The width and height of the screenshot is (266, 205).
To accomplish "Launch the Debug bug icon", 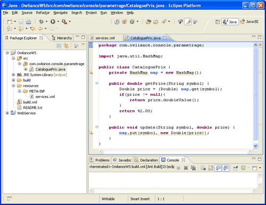I will (41, 22).
